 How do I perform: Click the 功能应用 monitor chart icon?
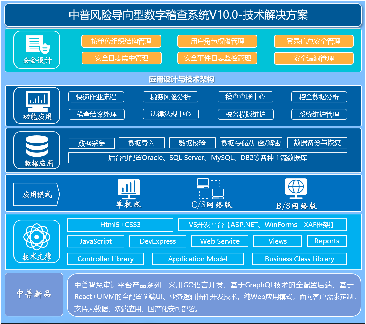pyautogui.click(x=38, y=101)
